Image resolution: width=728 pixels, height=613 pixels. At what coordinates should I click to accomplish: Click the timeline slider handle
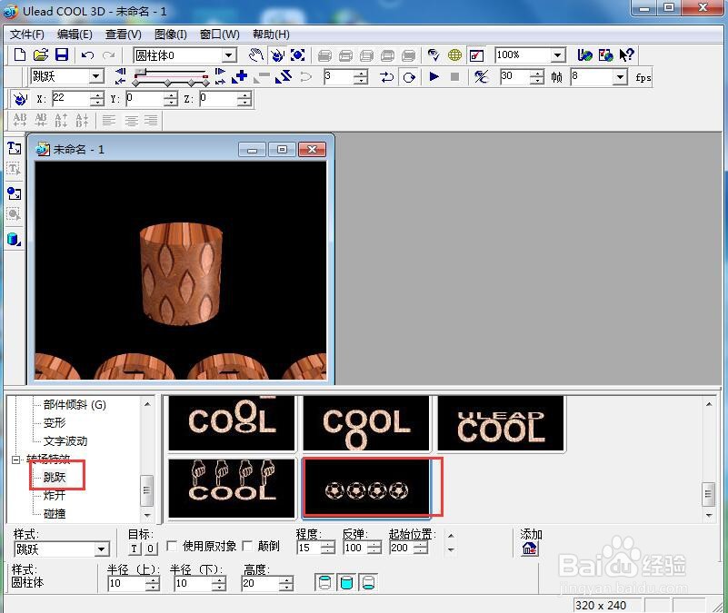pyautogui.click(x=141, y=73)
